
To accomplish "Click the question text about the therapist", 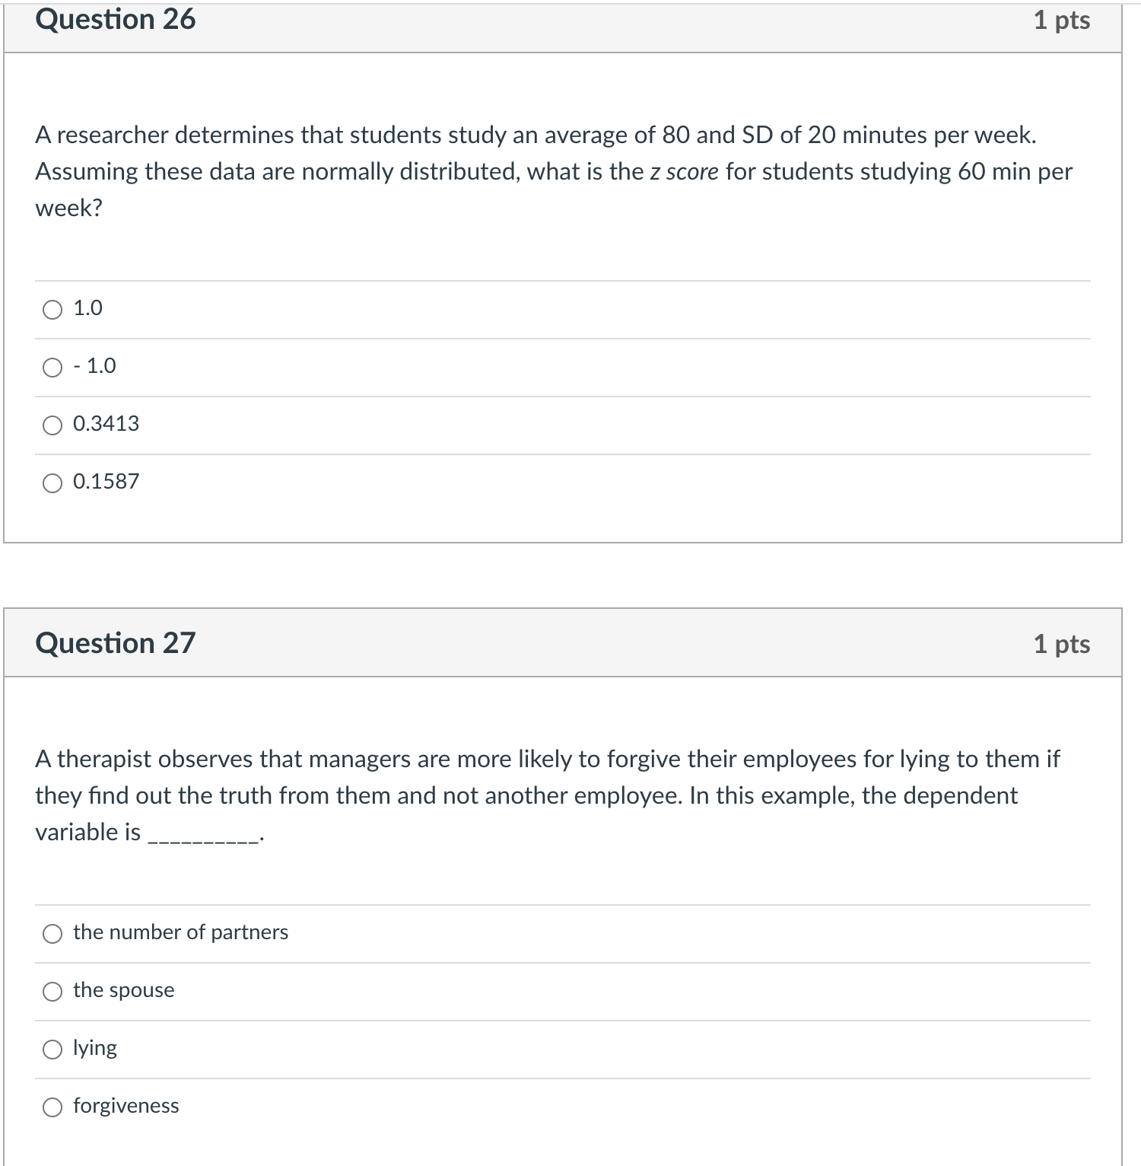I will [x=532, y=794].
